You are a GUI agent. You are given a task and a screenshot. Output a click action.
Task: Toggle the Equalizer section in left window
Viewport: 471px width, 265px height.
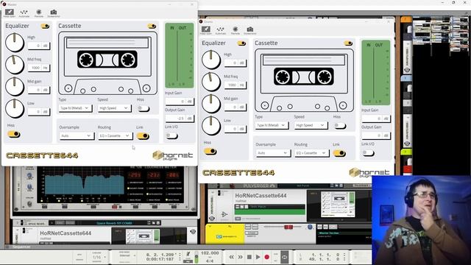click(x=45, y=26)
